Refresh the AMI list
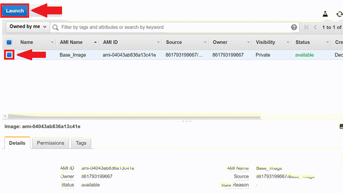Screen dimensions: 343x193 pyautogui.click(x=339, y=14)
